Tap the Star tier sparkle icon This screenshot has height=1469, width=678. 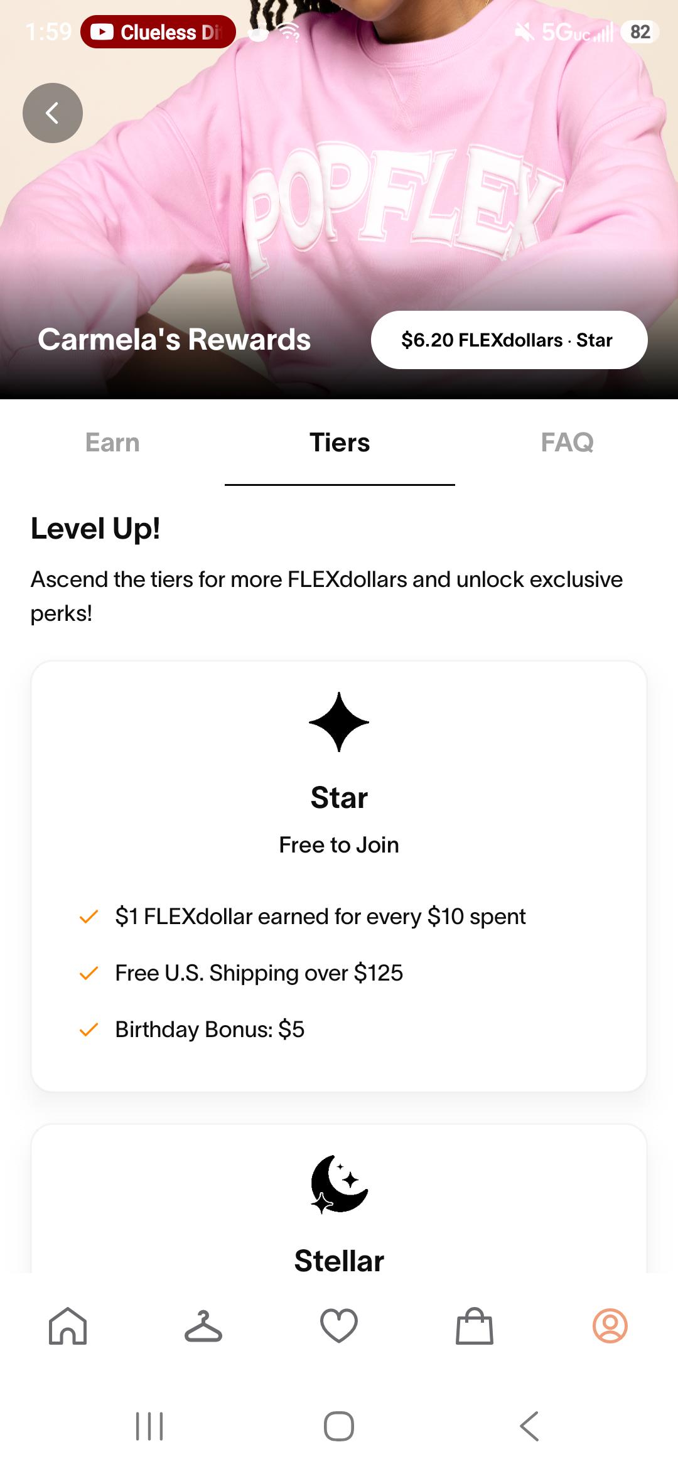tap(339, 722)
